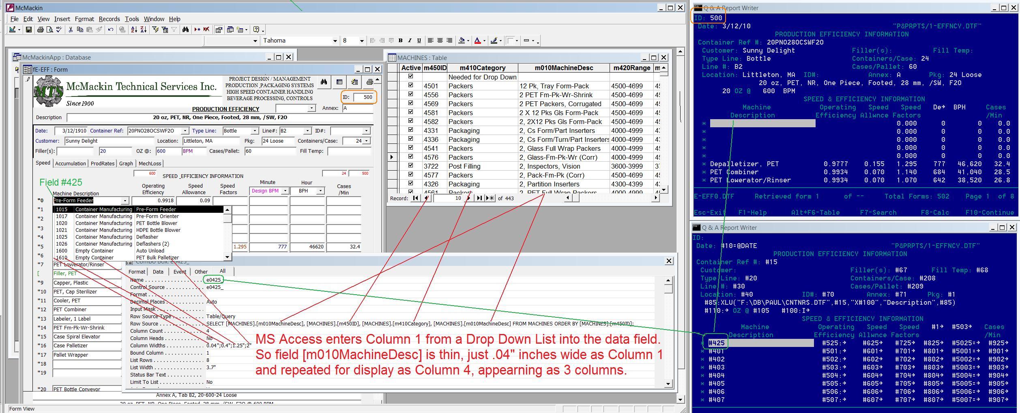1020x413 pixels.
Task: Go to last record in MACHINES table
Action: point(479,198)
